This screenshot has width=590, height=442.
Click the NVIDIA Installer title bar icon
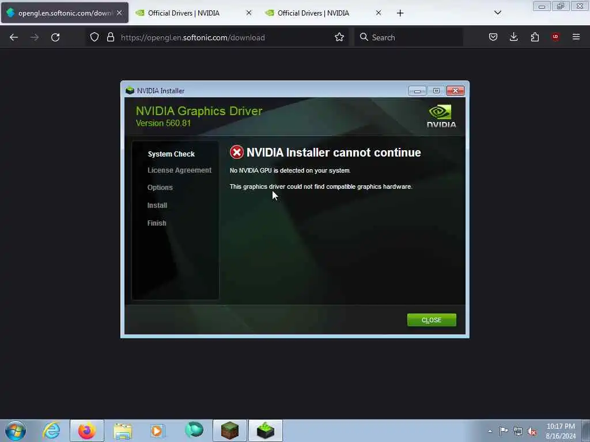point(130,90)
